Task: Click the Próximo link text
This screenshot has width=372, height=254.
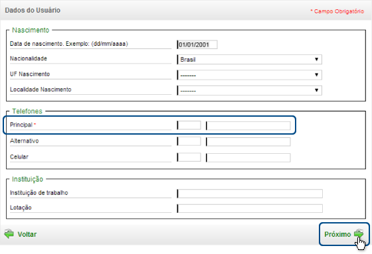Action: 337,234
